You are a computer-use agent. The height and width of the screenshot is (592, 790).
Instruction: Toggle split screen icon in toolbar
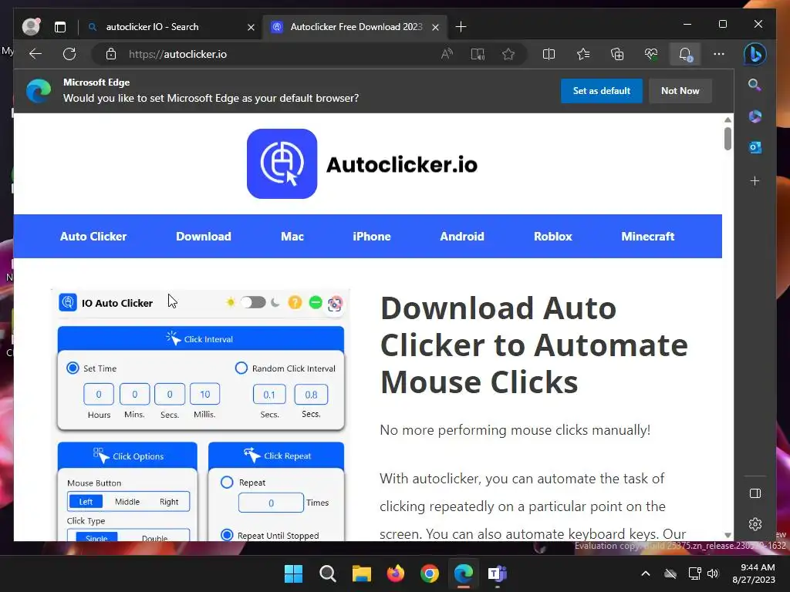coord(549,54)
